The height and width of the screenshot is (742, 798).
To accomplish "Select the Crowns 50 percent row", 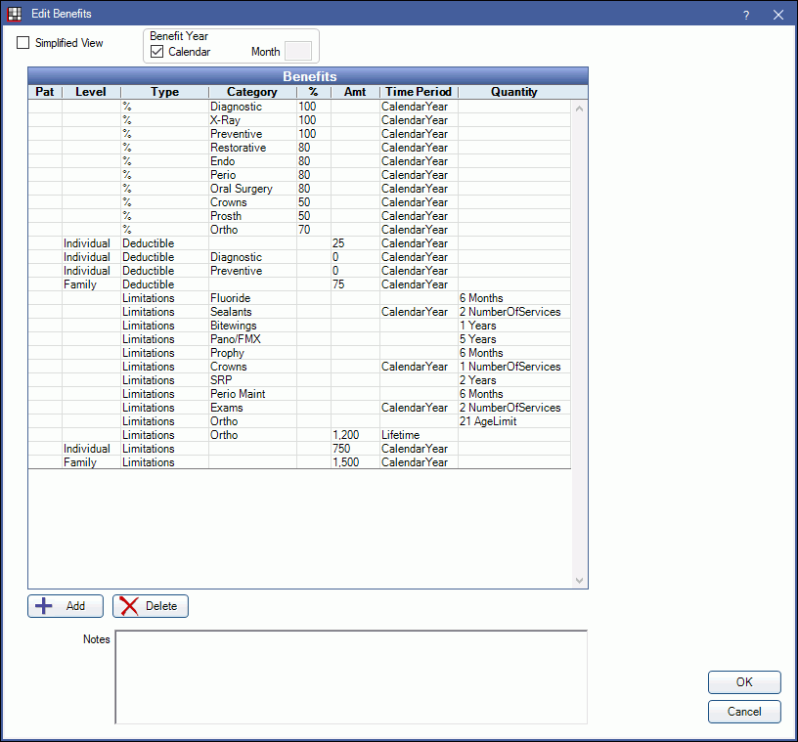I will 299,202.
